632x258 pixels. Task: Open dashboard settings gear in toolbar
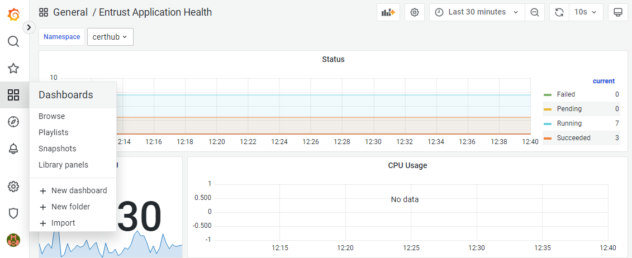click(x=415, y=12)
